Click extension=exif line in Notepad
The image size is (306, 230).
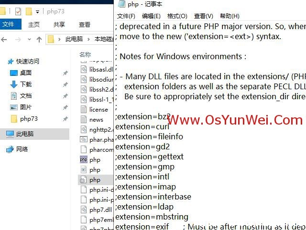(x=142, y=227)
